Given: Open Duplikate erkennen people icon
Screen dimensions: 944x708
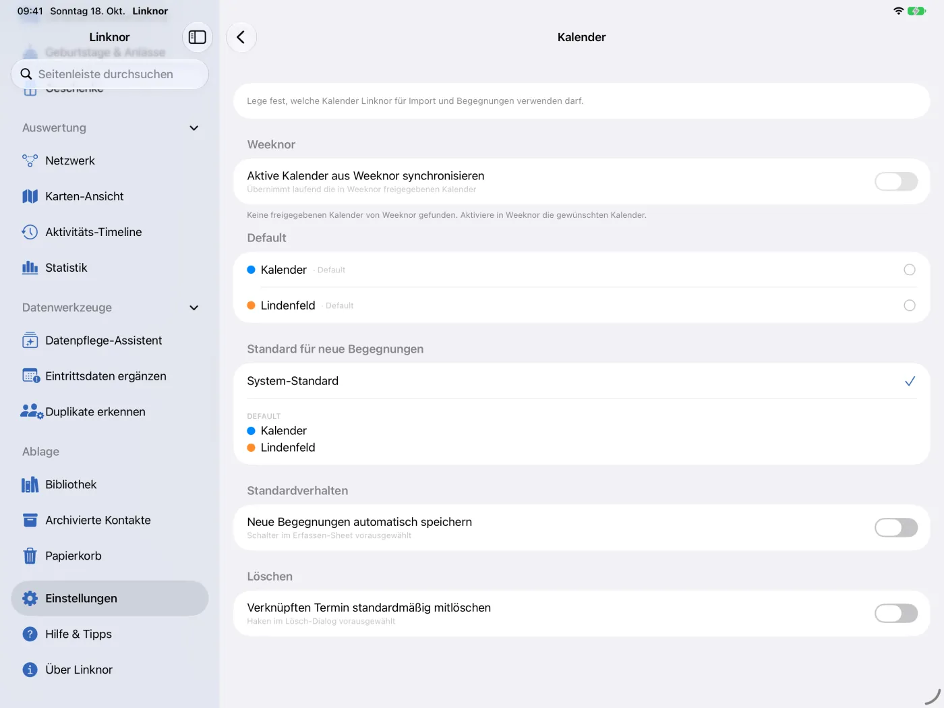Looking at the screenshot, I should pos(31,411).
